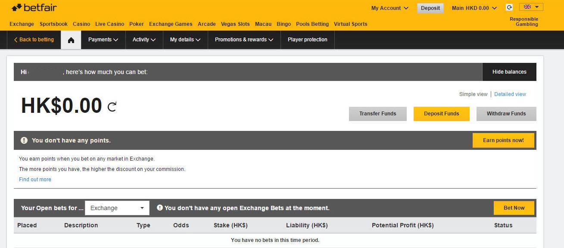This screenshot has height=248, width=564.
Task: Open the Poker product link
Action: pyautogui.click(x=137, y=24)
